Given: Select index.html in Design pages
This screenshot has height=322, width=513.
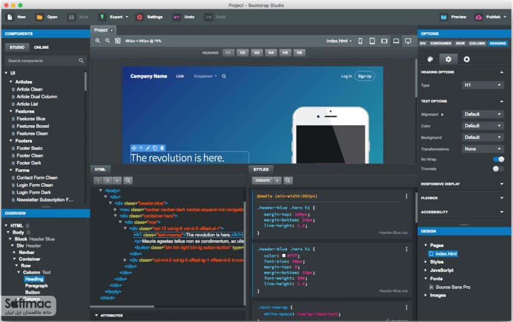Looking at the screenshot, I should 443,253.
